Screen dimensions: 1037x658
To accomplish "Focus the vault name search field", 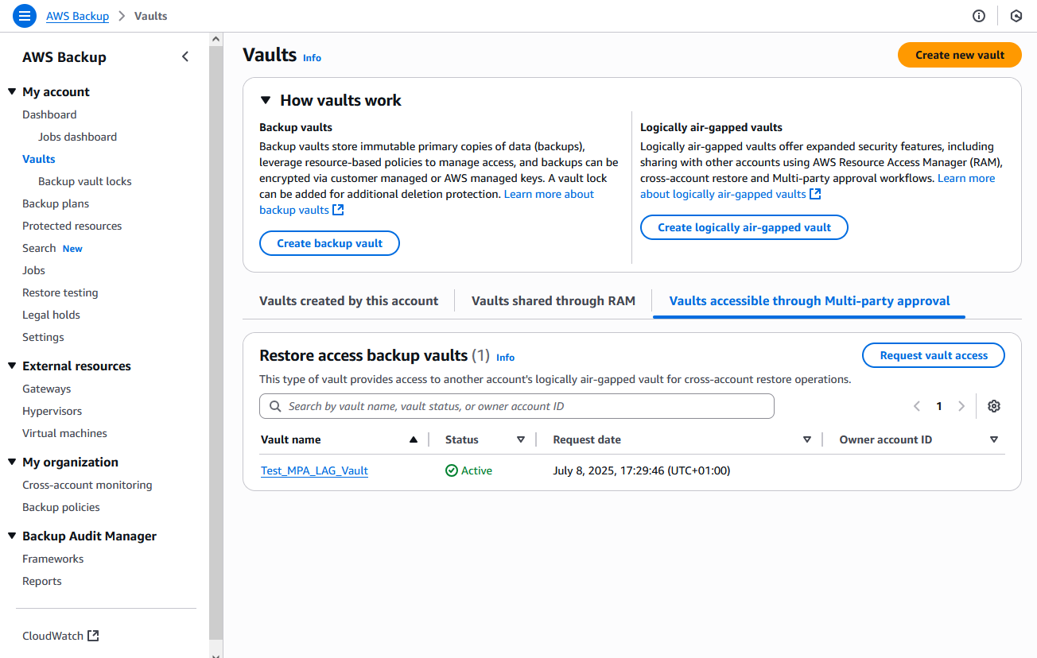I will tap(517, 406).
